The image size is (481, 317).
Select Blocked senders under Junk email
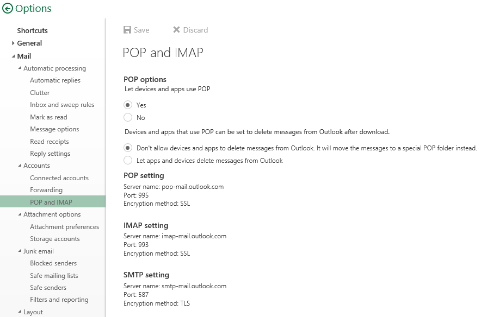click(53, 263)
